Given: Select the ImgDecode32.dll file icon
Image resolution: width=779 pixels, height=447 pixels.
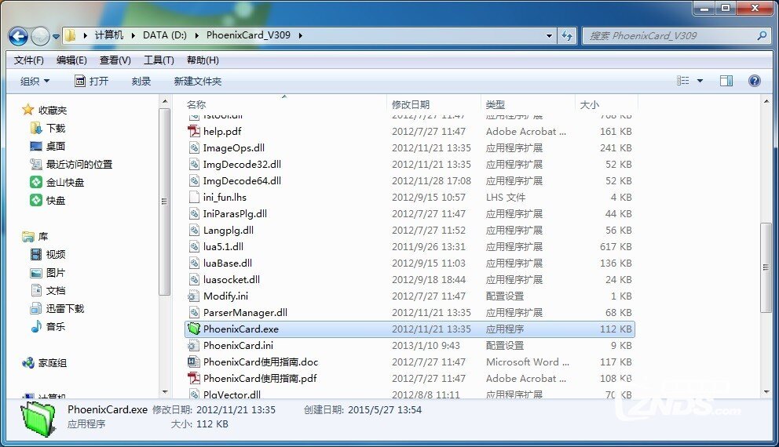Looking at the screenshot, I should 194,164.
